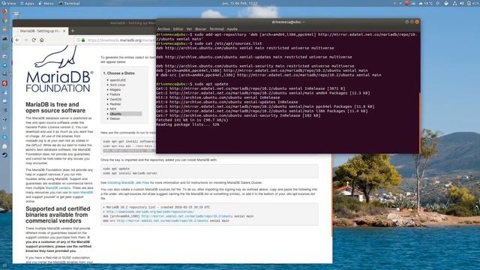480x270 pixels.
Task: Click the Firefox forward arrow button
Action: 25,40
